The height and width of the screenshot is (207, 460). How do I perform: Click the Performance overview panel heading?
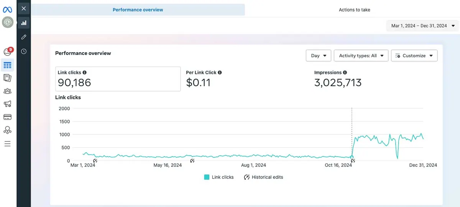click(83, 53)
